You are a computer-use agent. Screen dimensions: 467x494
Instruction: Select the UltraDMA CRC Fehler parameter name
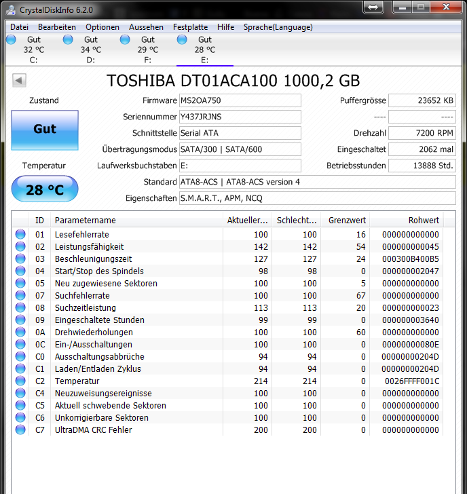click(x=93, y=430)
